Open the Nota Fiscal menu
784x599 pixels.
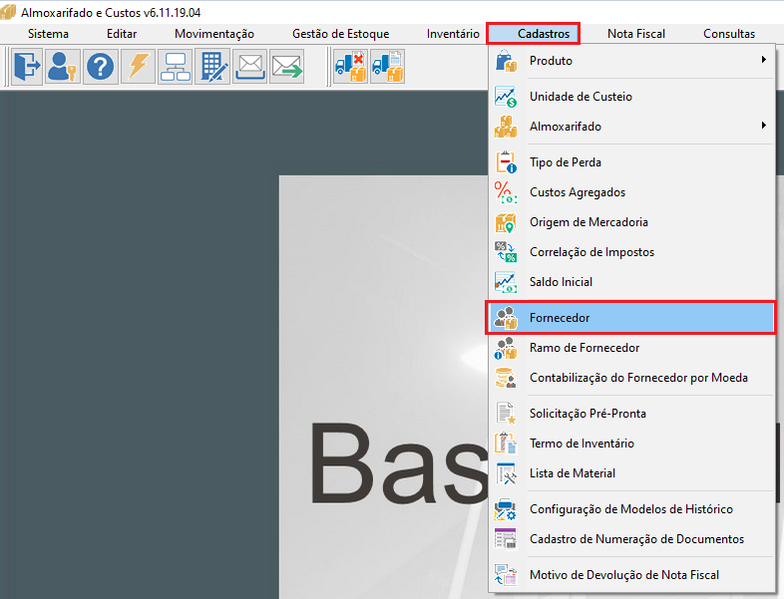coord(636,34)
